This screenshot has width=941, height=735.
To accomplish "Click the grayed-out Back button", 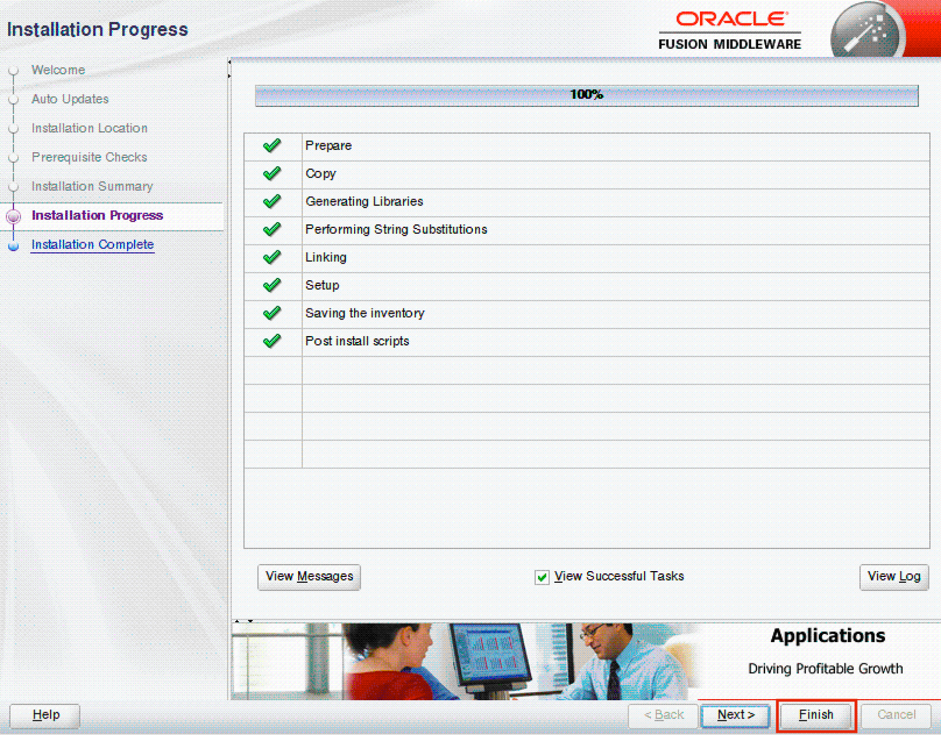I will (663, 716).
